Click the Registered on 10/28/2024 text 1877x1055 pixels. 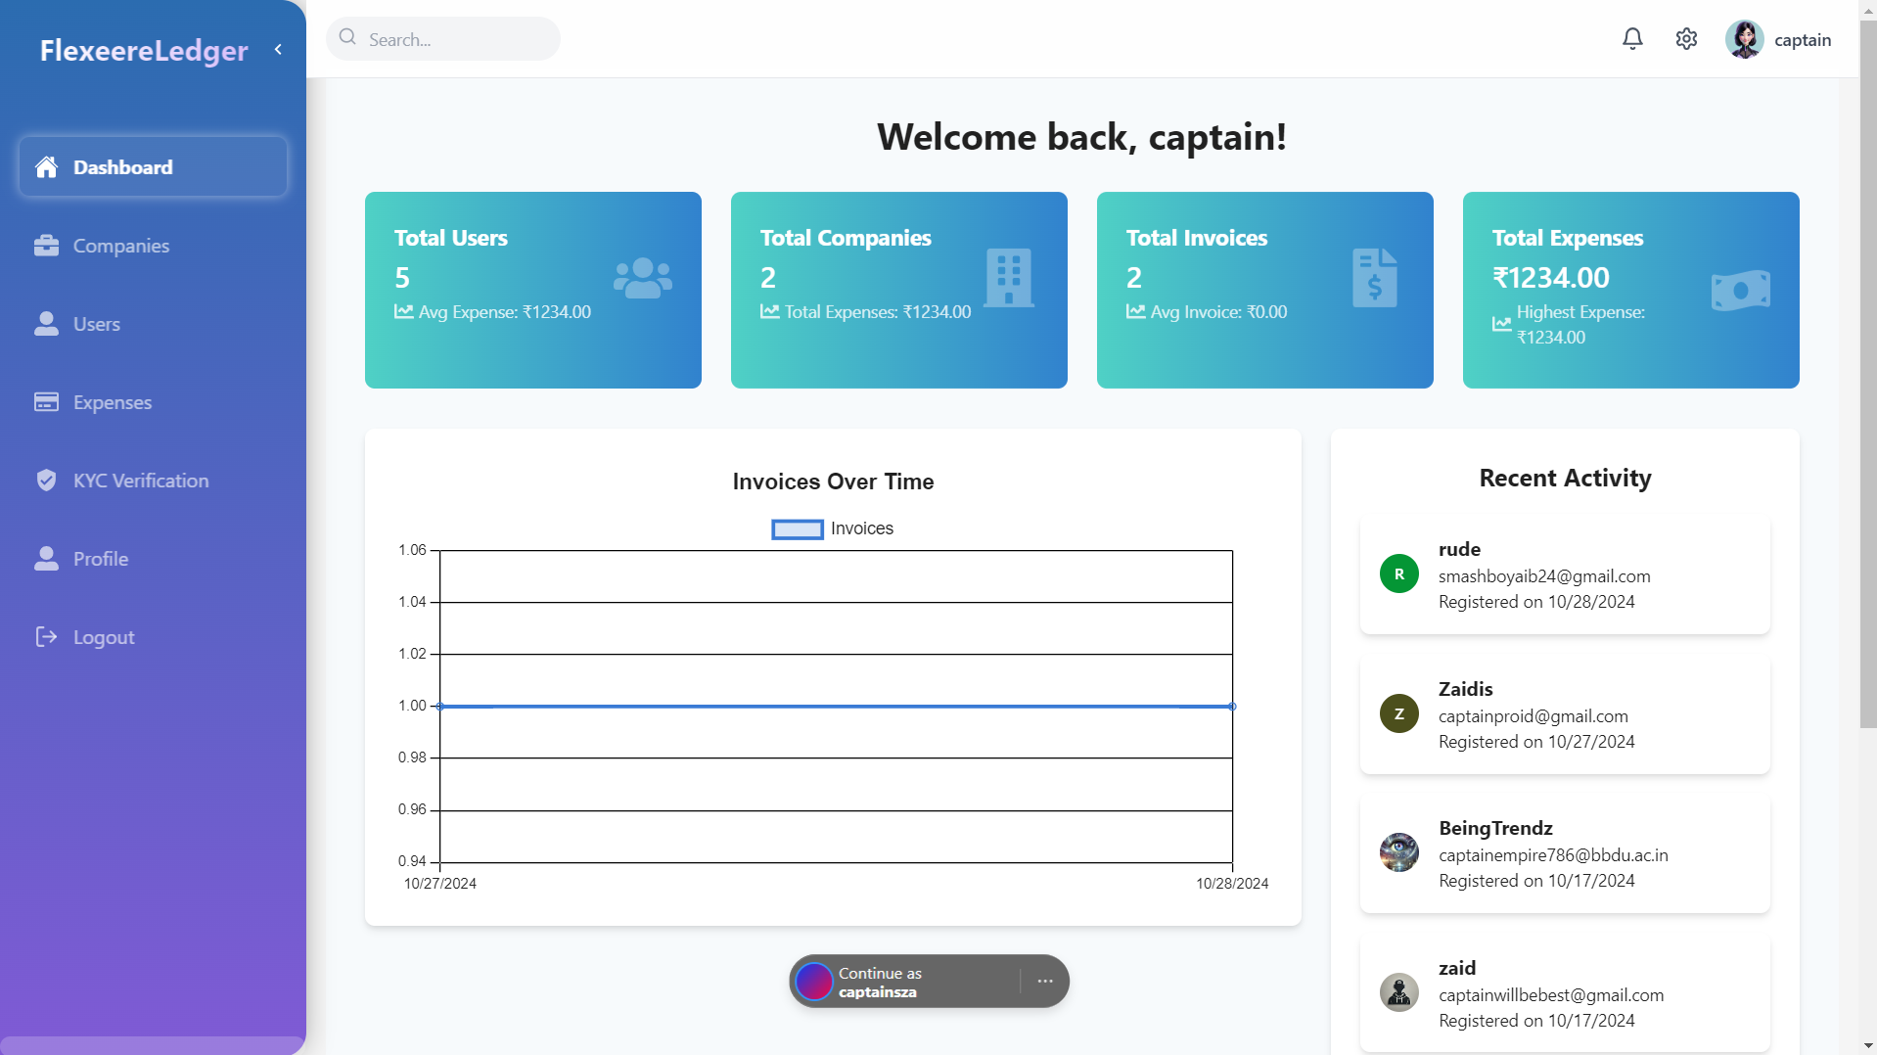point(1536,602)
